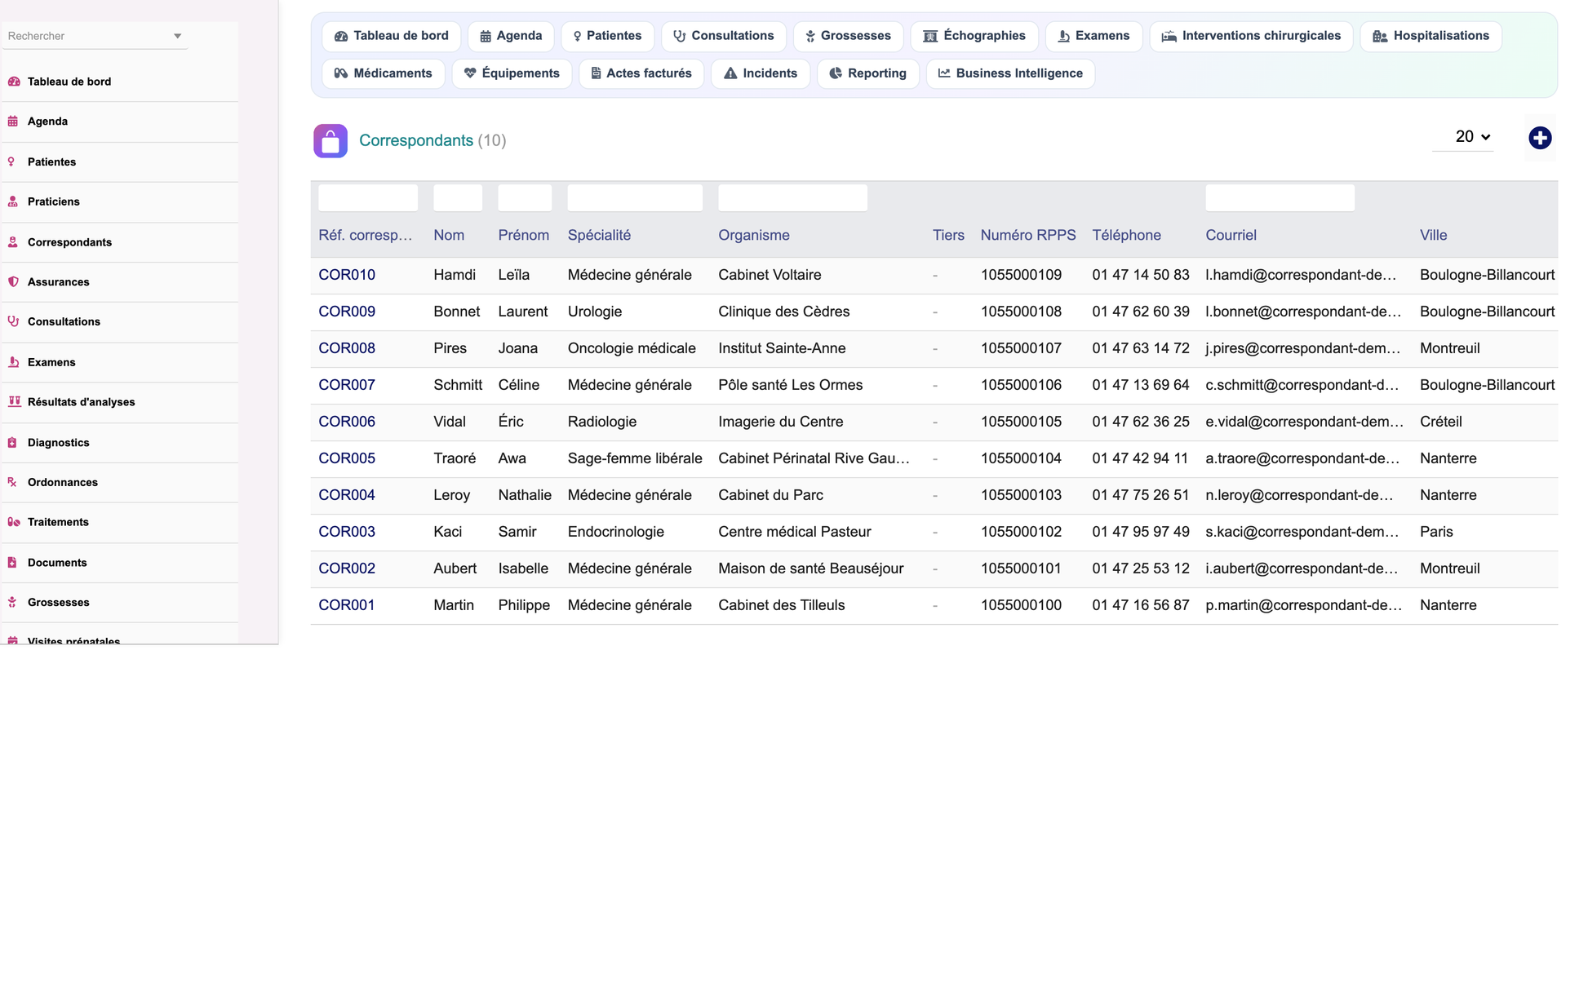
Task: Open the Agenda top tab
Action: pos(511,36)
